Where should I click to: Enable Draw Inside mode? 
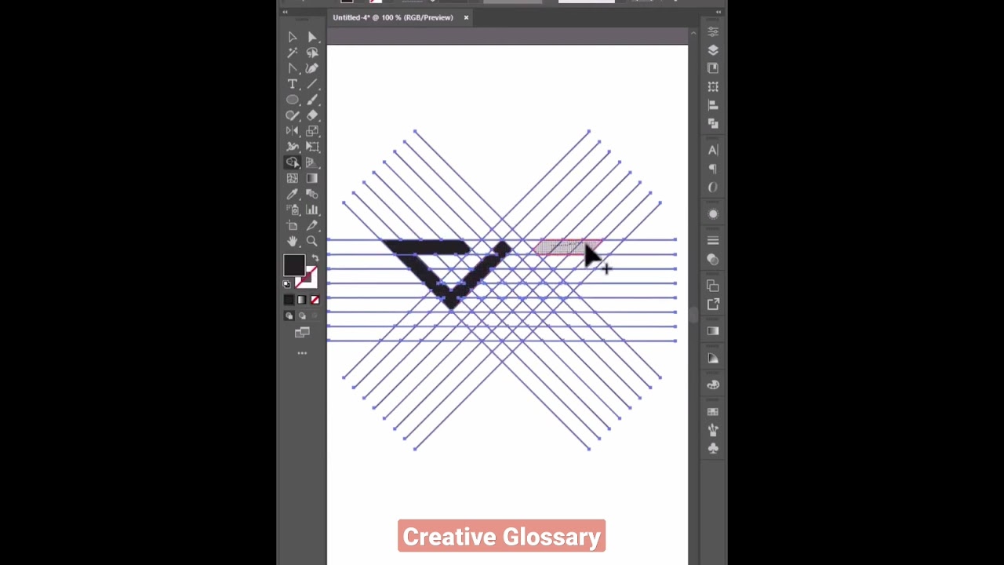tap(315, 315)
